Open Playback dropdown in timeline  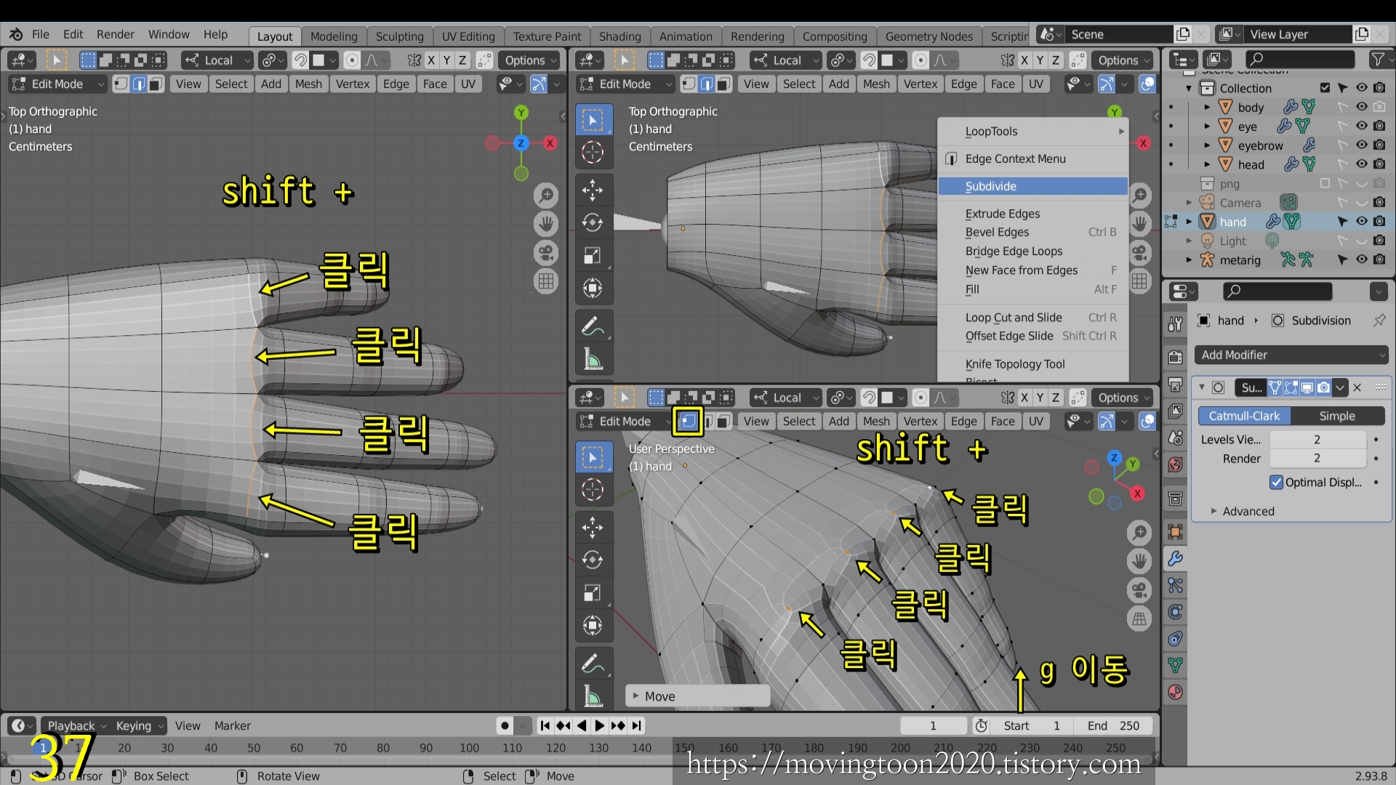coord(76,725)
